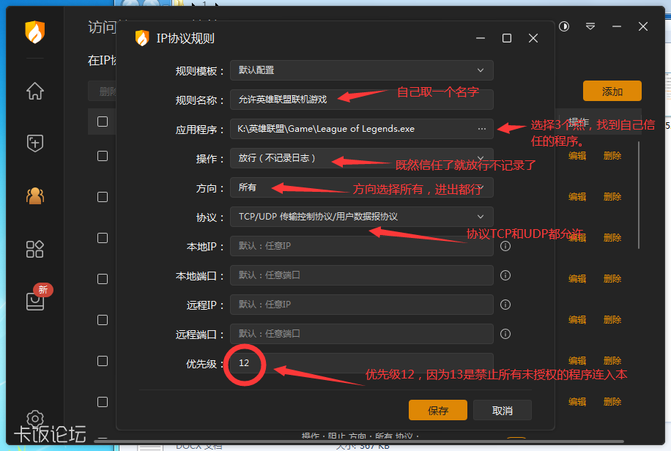Select the orange access control icon in sidebar
Viewport: 671px width, 451px height.
pos(34,196)
